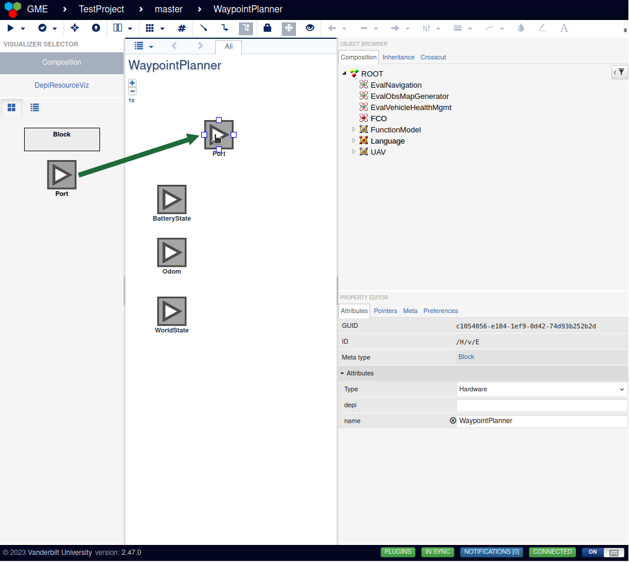Expand the FunctionModel tree node
The width and height of the screenshot is (629, 562).
354,129
